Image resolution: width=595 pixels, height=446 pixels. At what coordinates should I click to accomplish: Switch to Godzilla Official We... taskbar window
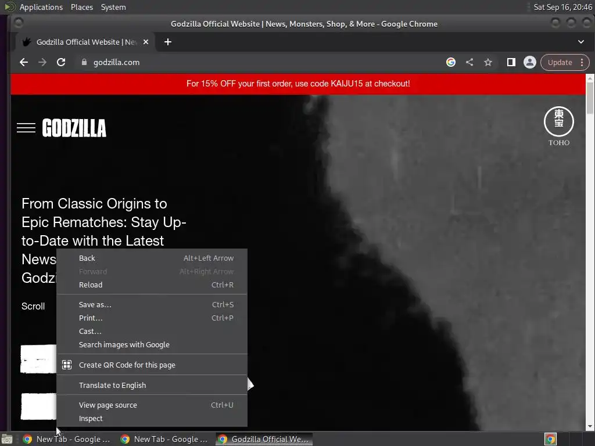[264, 439]
